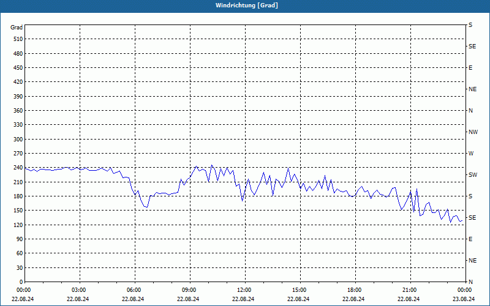Click the y-axis value "0" at the origin

21,282
